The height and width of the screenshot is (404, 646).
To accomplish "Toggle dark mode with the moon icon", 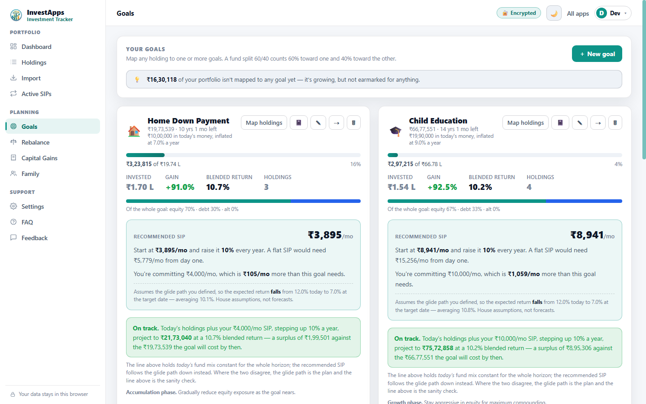I will click(554, 13).
